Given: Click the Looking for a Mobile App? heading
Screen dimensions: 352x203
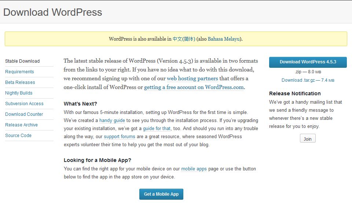Looking at the screenshot, I should tap(98, 160).
